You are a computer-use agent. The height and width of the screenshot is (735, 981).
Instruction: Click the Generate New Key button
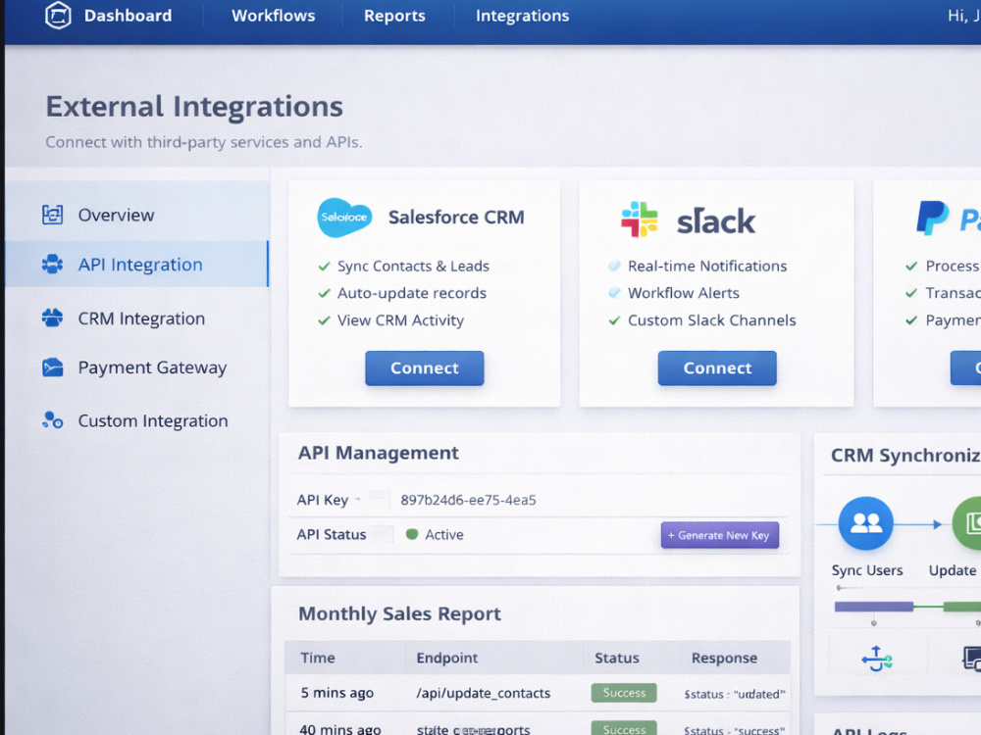tap(719, 535)
